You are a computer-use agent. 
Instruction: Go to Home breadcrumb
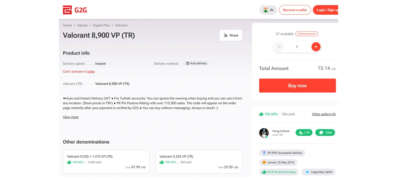click(x=67, y=25)
